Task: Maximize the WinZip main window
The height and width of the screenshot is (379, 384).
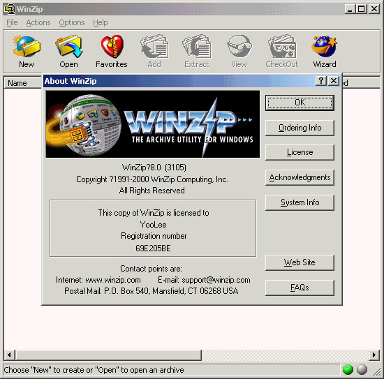Action: coord(362,9)
